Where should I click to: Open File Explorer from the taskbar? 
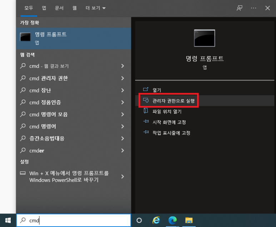click(189, 220)
